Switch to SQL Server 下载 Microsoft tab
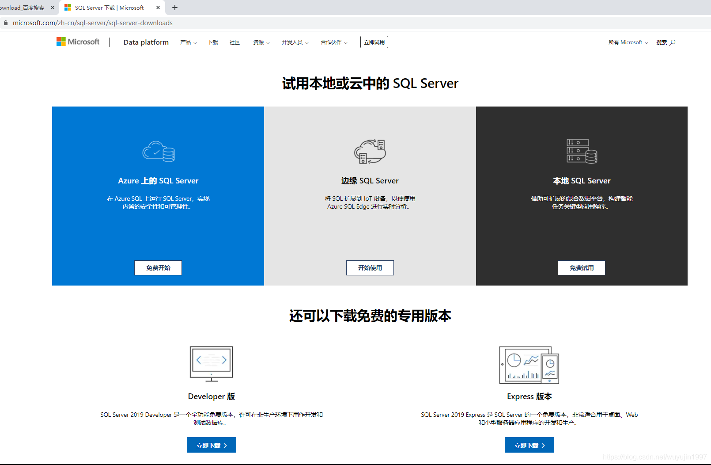Viewport: 711px width, 465px height. (x=112, y=8)
